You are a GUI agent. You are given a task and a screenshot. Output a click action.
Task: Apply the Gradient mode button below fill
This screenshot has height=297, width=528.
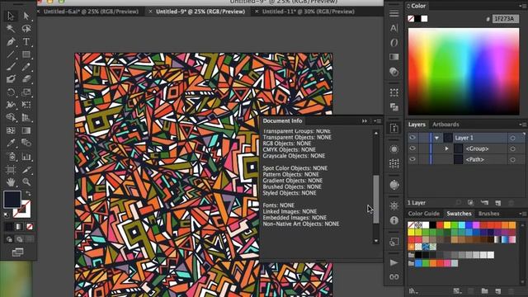tap(19, 227)
